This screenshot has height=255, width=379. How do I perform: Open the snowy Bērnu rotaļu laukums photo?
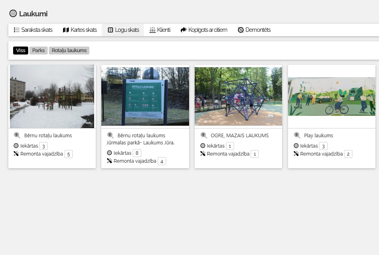52,96
